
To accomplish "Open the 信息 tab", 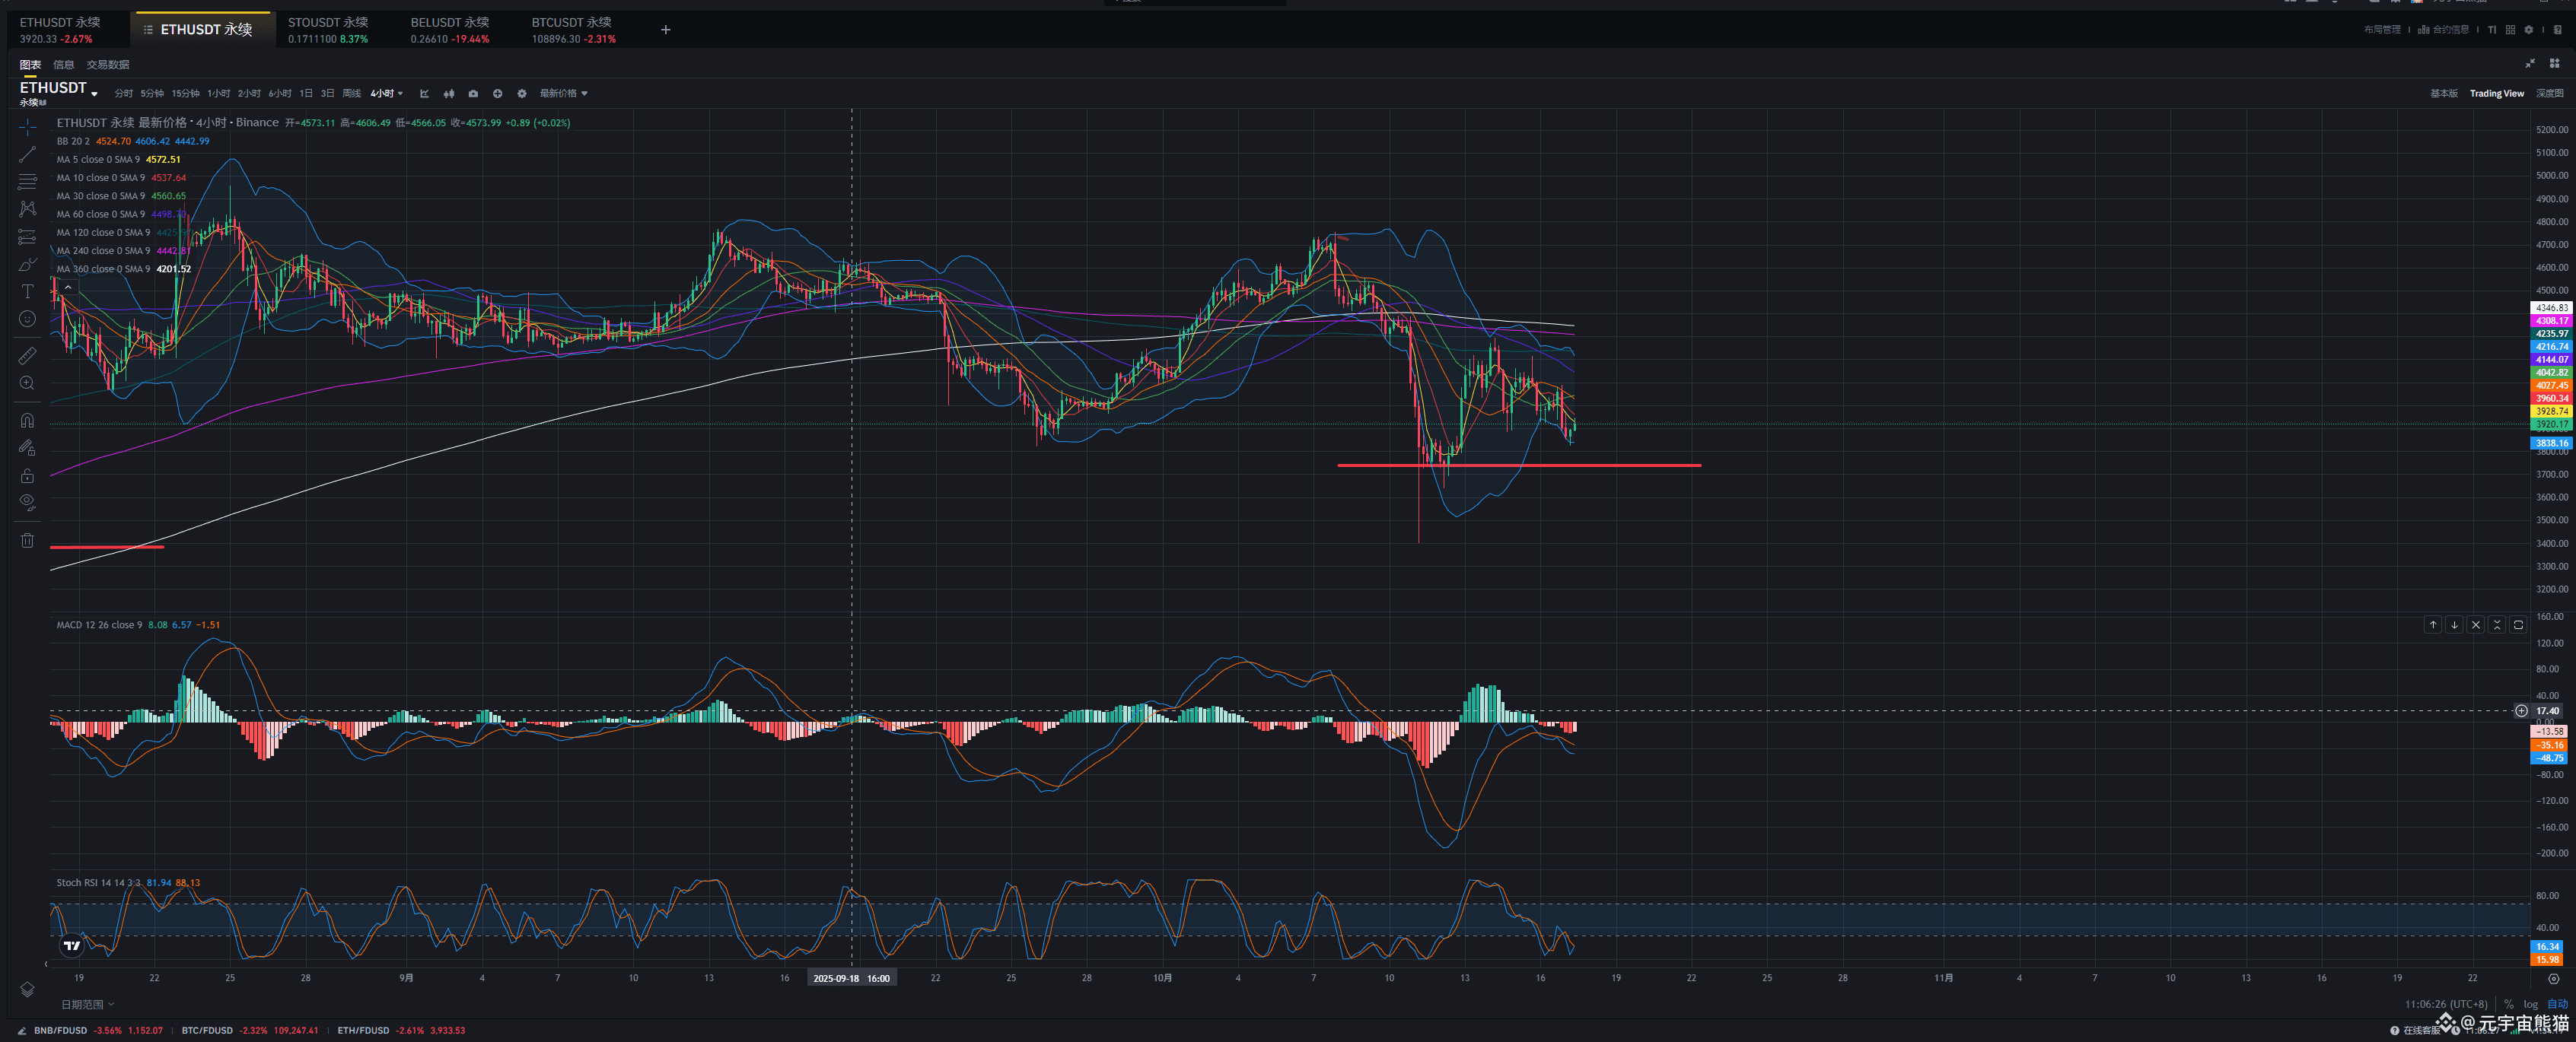I will 63,64.
